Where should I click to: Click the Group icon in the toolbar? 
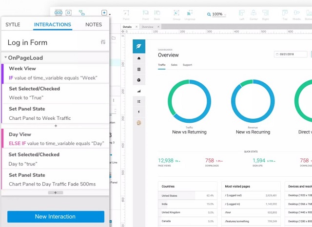(177, 14)
